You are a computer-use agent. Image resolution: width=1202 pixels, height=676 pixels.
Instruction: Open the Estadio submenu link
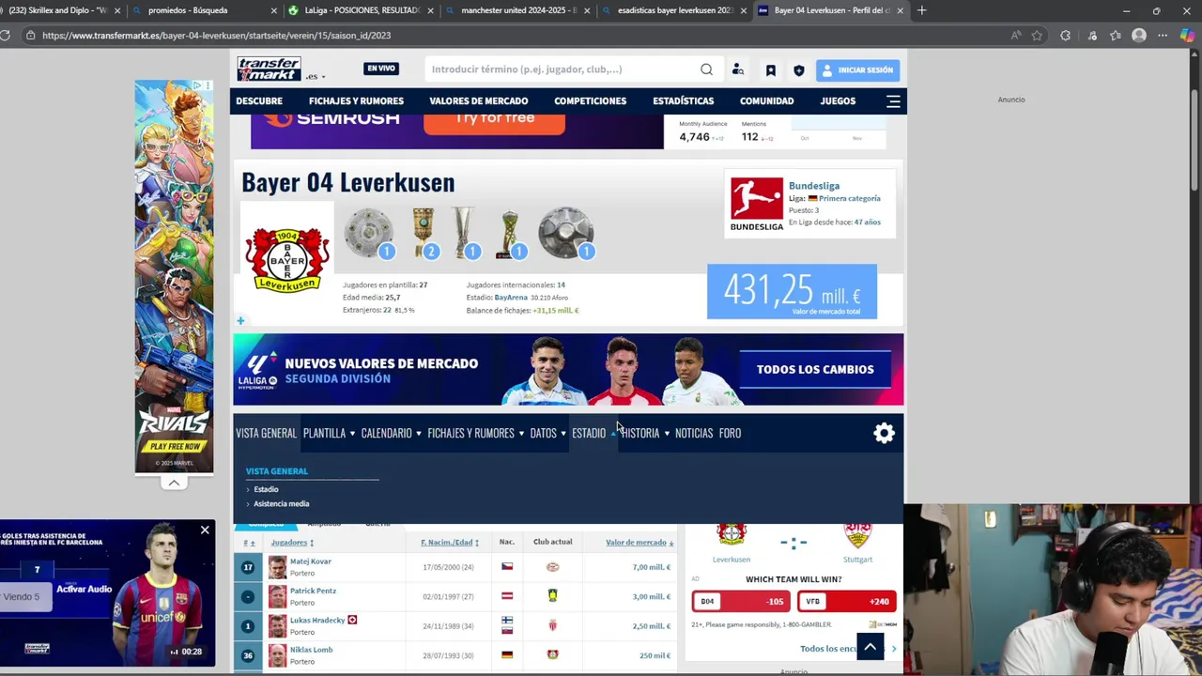(x=266, y=489)
